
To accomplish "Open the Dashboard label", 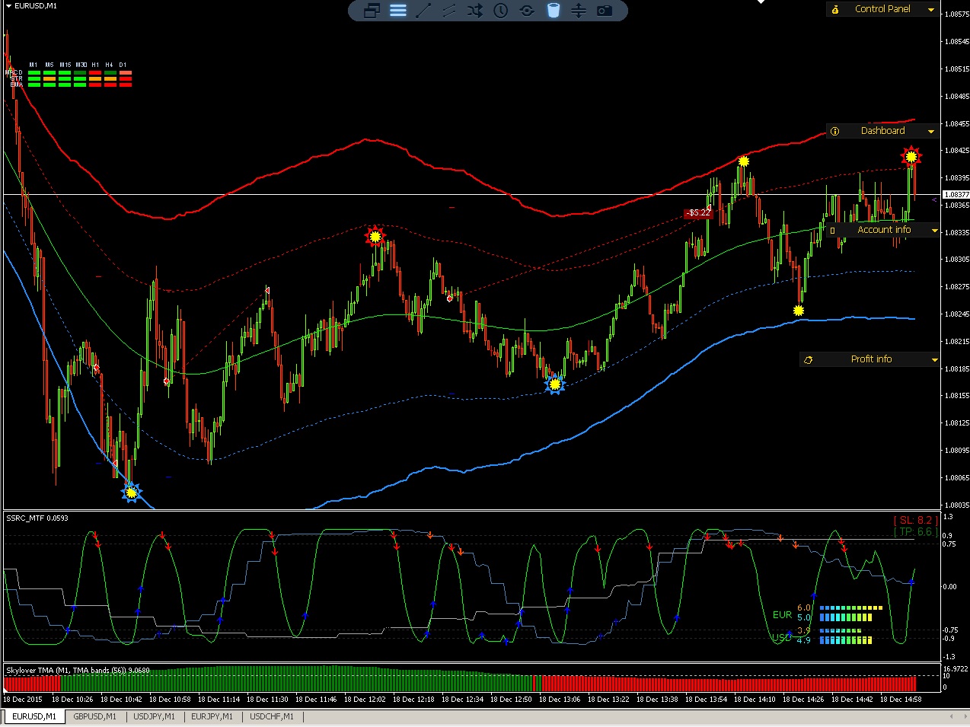I will coord(882,131).
